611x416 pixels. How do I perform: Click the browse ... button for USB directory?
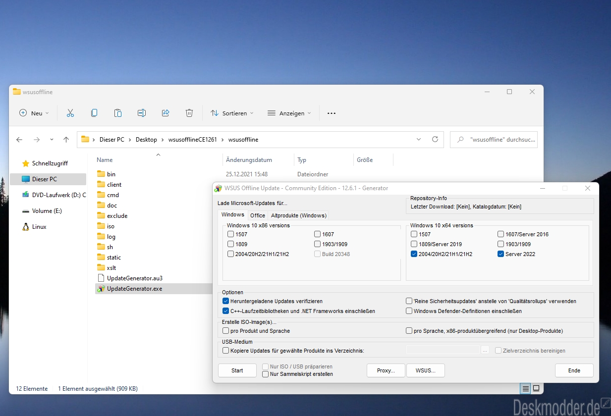click(x=485, y=350)
